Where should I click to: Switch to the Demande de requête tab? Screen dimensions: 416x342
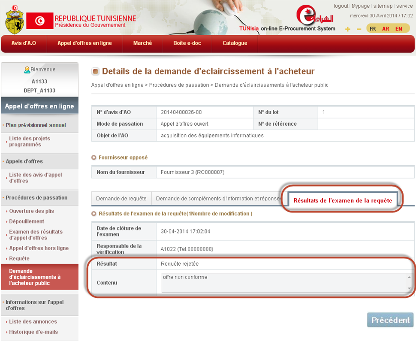(121, 199)
